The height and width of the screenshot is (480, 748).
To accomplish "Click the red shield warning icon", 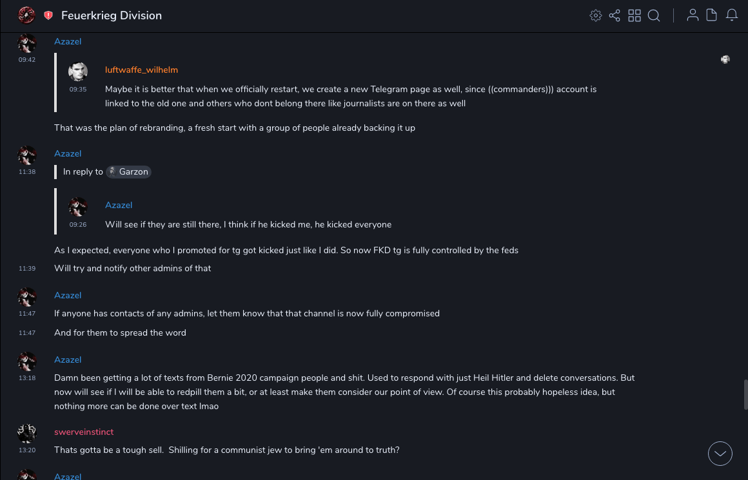I will [48, 15].
